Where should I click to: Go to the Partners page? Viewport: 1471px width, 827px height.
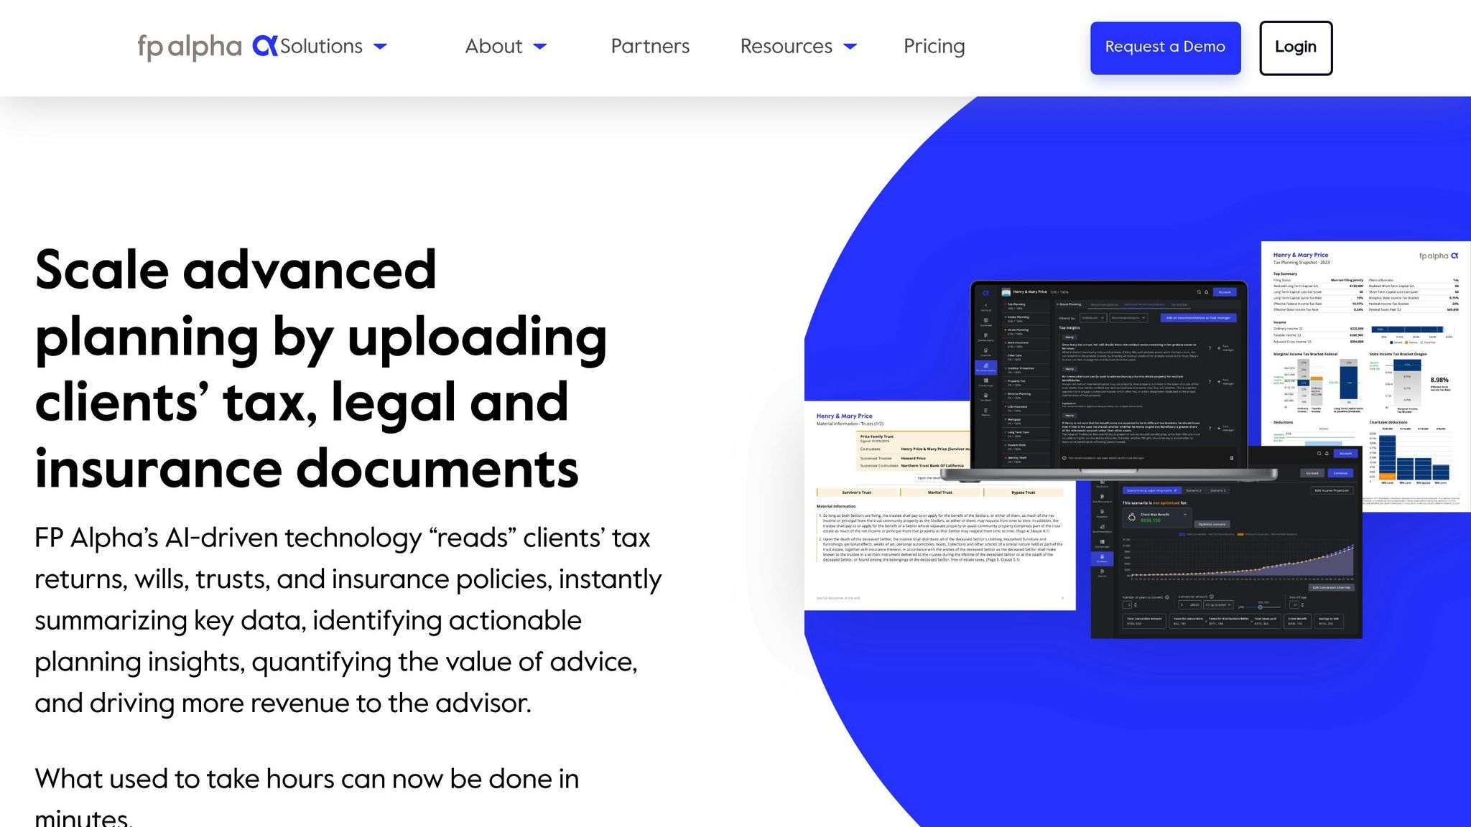pyautogui.click(x=649, y=47)
